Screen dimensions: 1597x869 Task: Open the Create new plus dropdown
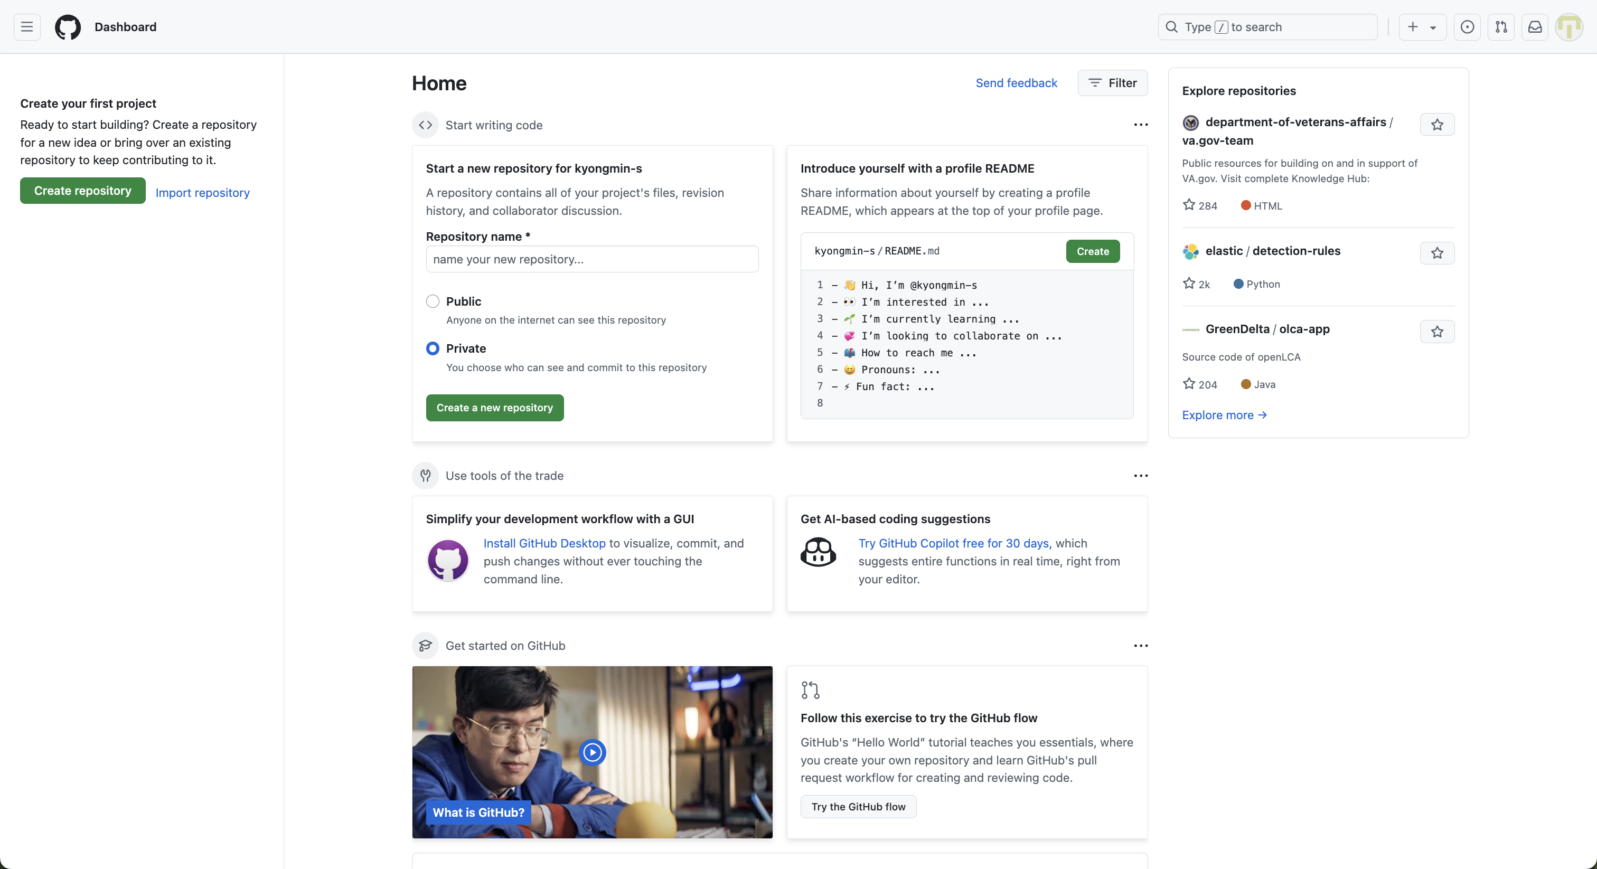coord(1422,26)
